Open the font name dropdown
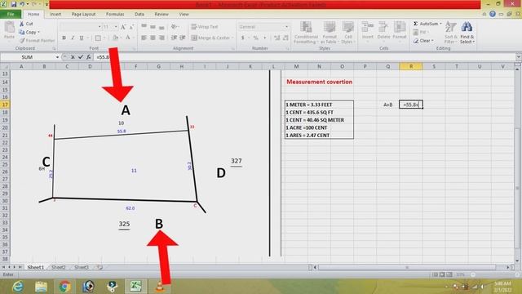 tap(100, 27)
